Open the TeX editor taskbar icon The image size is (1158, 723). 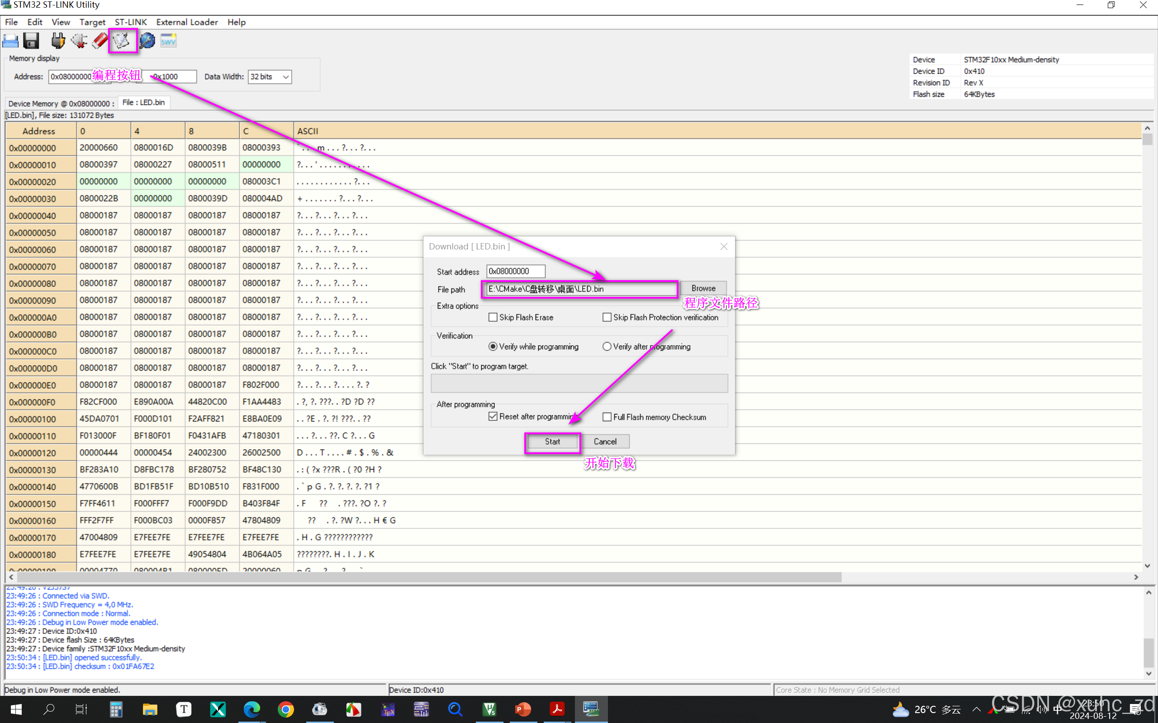point(388,709)
